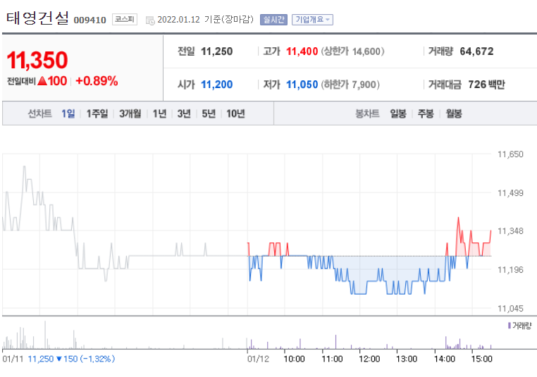Click the 시가 value 11,200
The image size is (537, 377).
point(217,85)
